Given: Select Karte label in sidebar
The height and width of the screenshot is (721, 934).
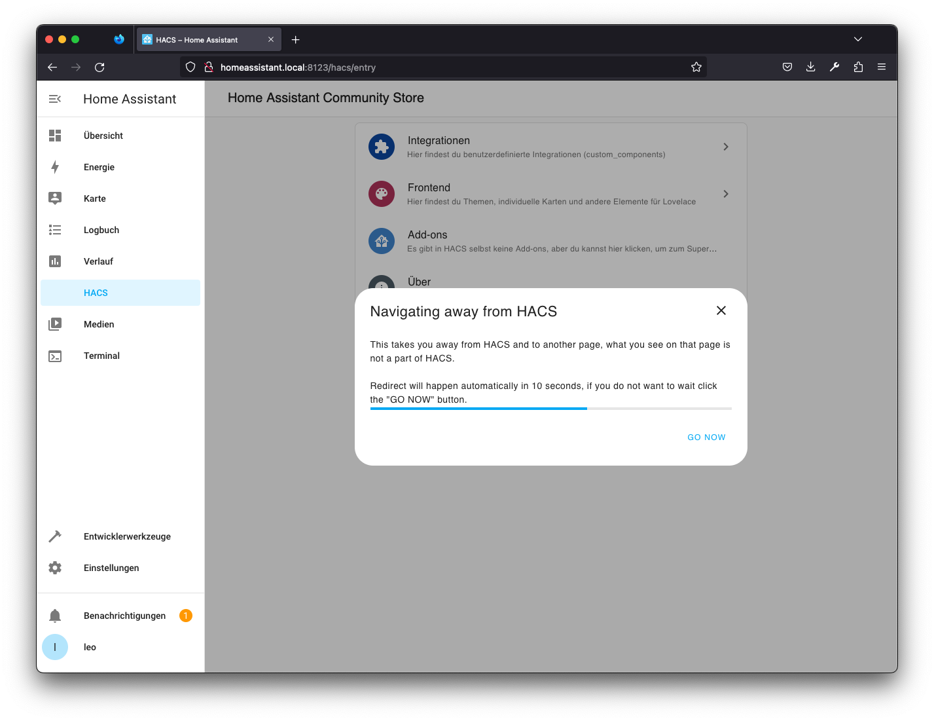Looking at the screenshot, I should (95, 198).
